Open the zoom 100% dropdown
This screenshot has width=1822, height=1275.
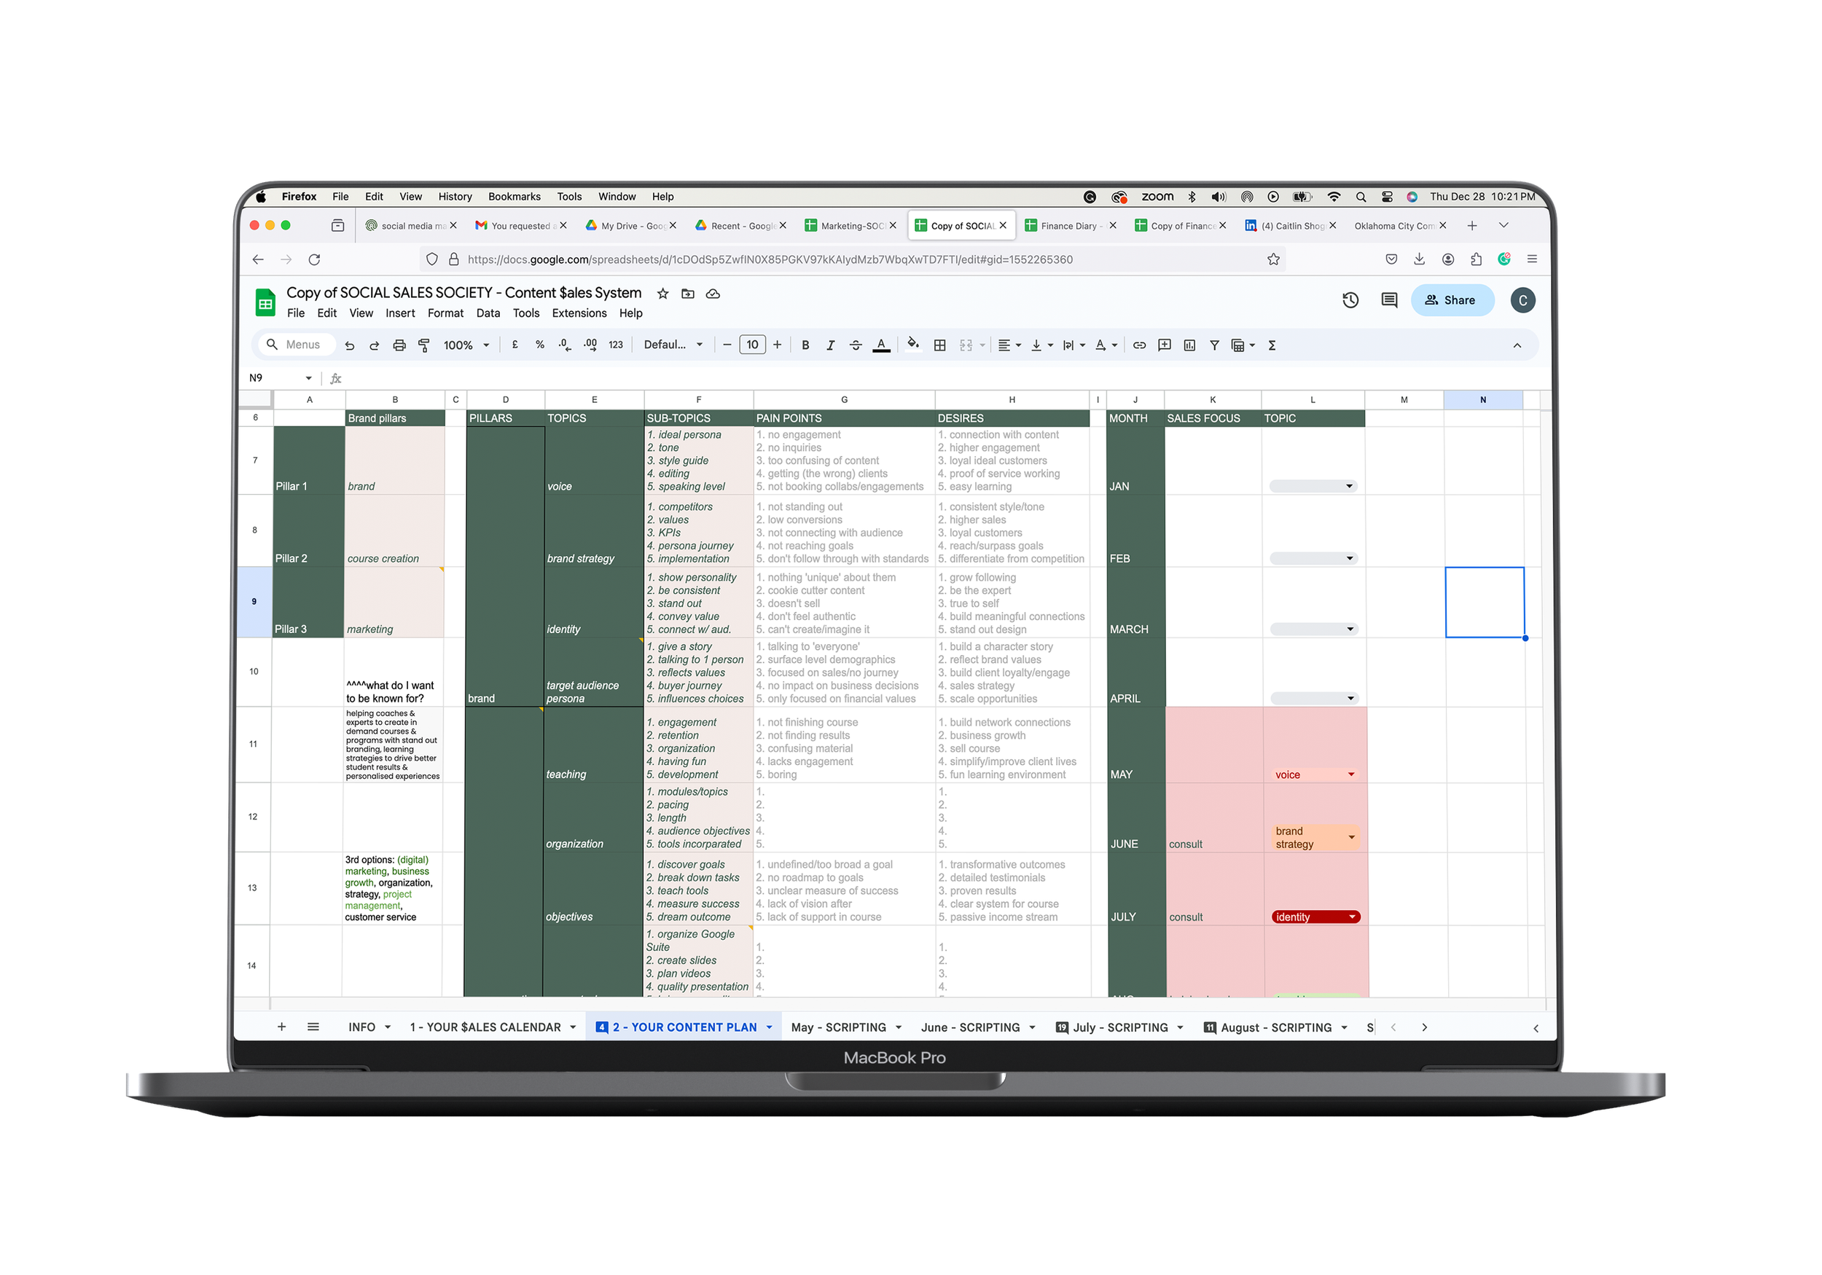(466, 345)
